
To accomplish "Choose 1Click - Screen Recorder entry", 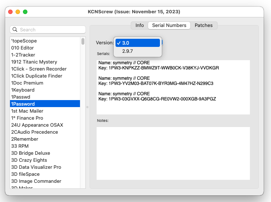I will coord(39,69).
